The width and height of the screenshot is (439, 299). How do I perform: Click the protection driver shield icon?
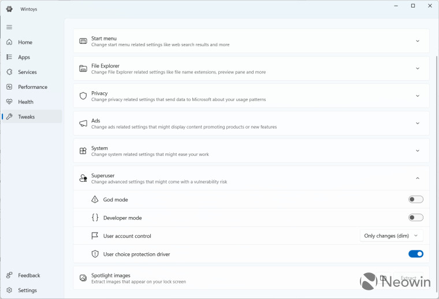[95, 254]
